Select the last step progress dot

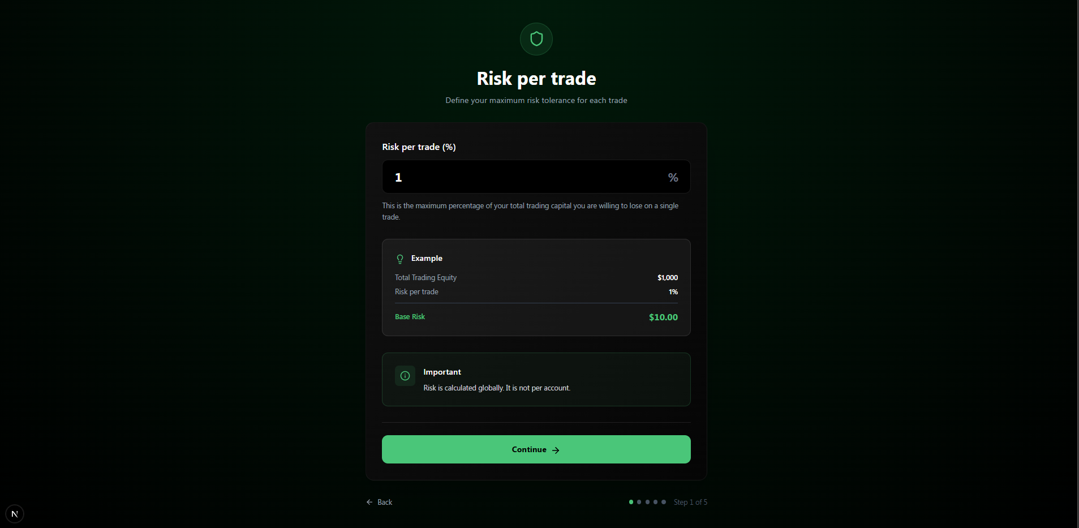pyautogui.click(x=663, y=502)
